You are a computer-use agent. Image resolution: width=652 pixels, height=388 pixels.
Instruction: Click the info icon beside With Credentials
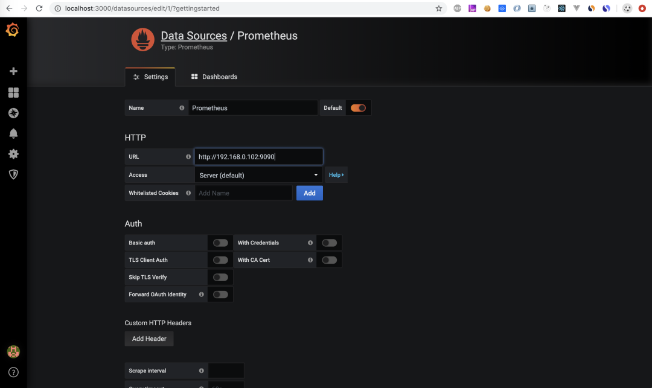(x=310, y=243)
